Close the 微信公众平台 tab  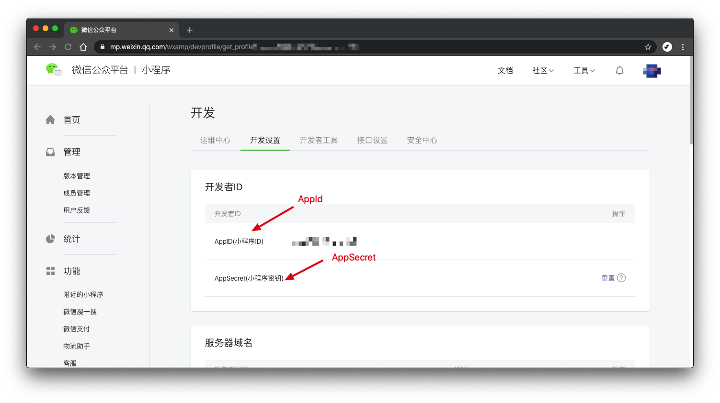(x=171, y=30)
